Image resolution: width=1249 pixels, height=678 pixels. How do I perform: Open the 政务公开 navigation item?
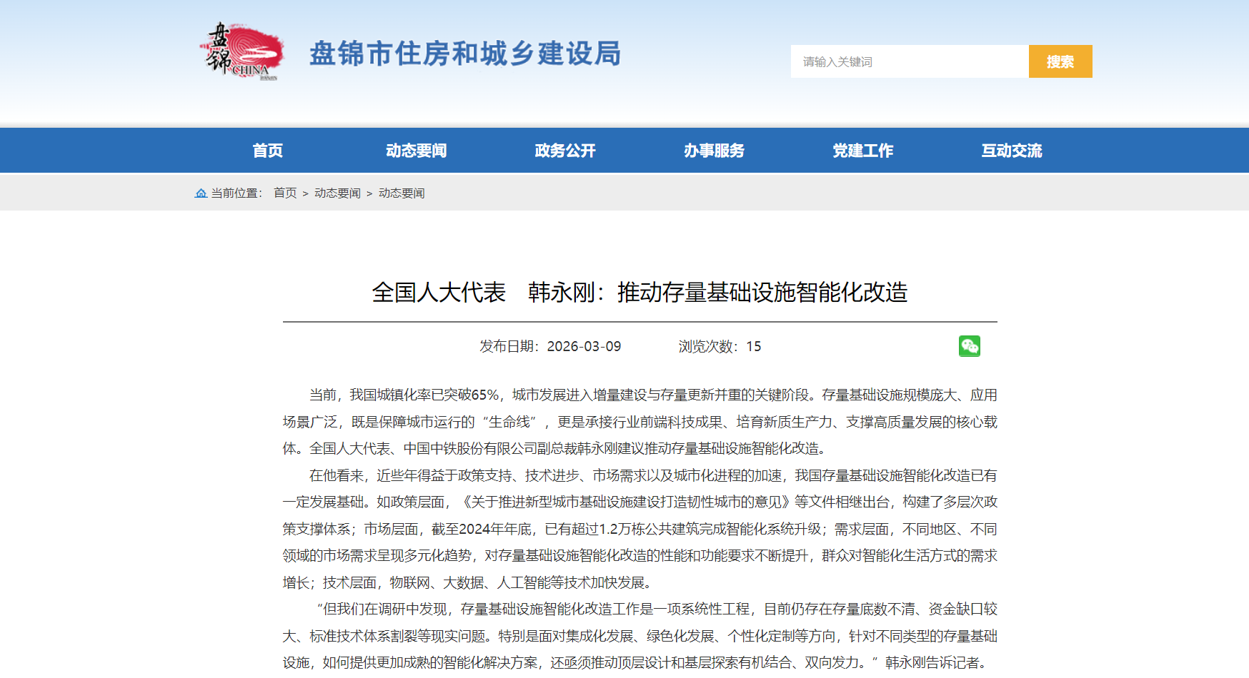(564, 151)
